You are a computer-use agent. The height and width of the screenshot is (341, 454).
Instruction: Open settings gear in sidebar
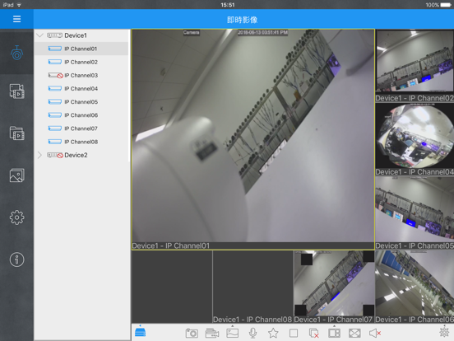point(16,217)
